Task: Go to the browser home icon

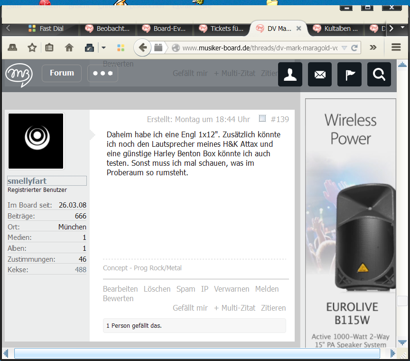Action: point(69,47)
